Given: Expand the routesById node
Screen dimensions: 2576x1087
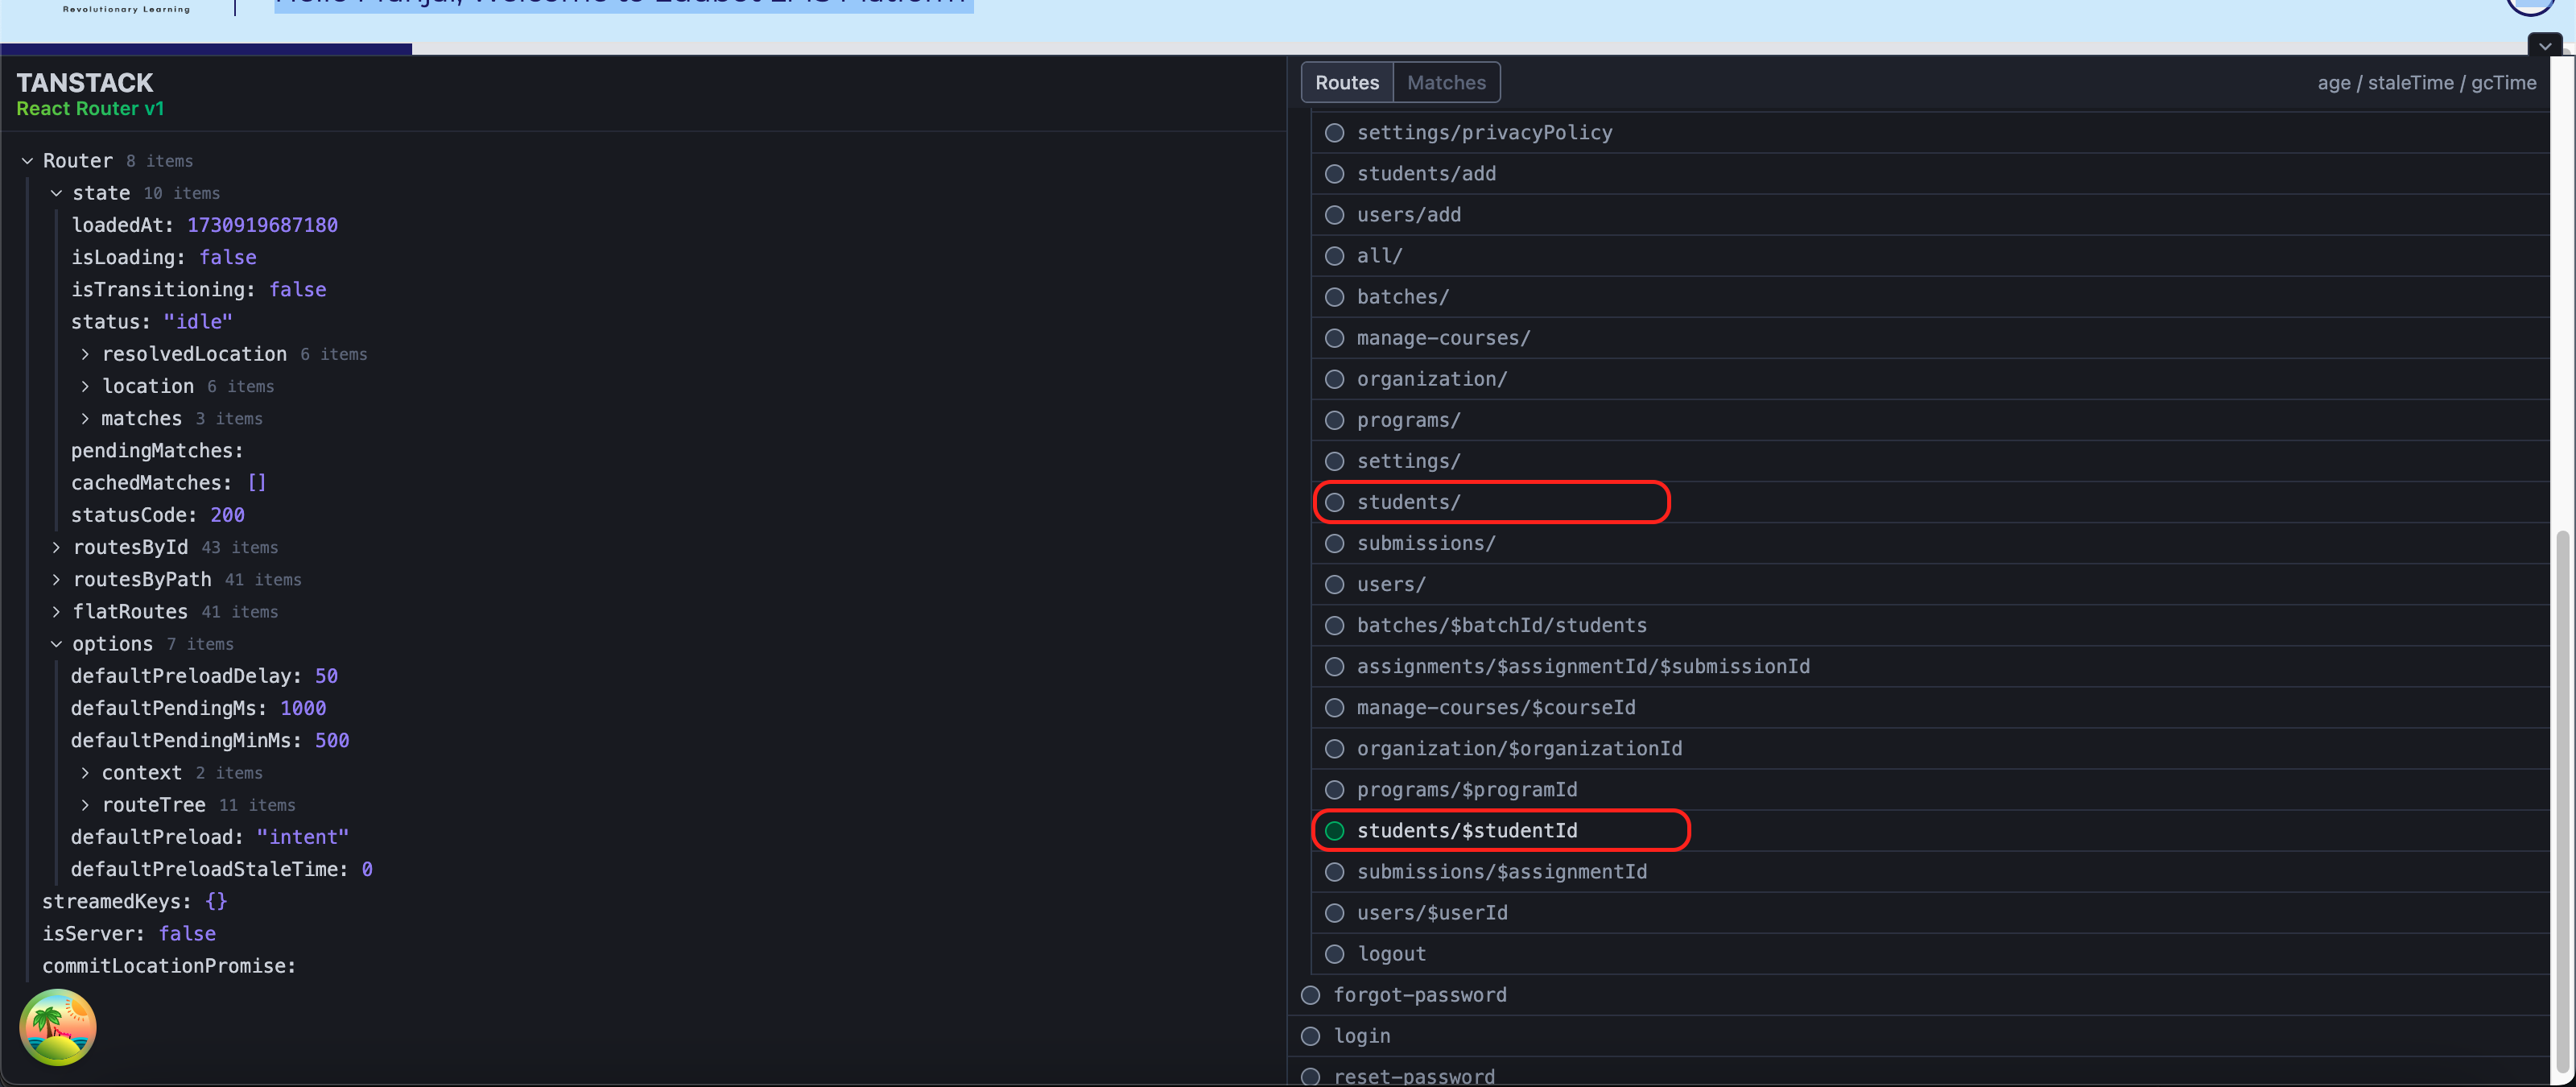Looking at the screenshot, I should pos(57,547).
